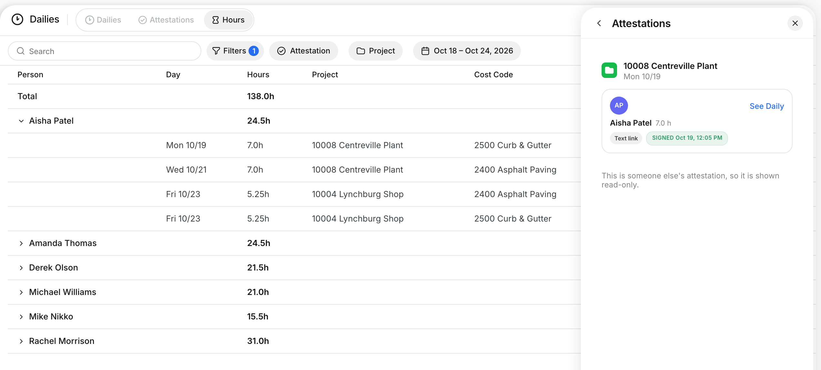Click the SIGNED Oct 19 status badge

(x=687, y=138)
